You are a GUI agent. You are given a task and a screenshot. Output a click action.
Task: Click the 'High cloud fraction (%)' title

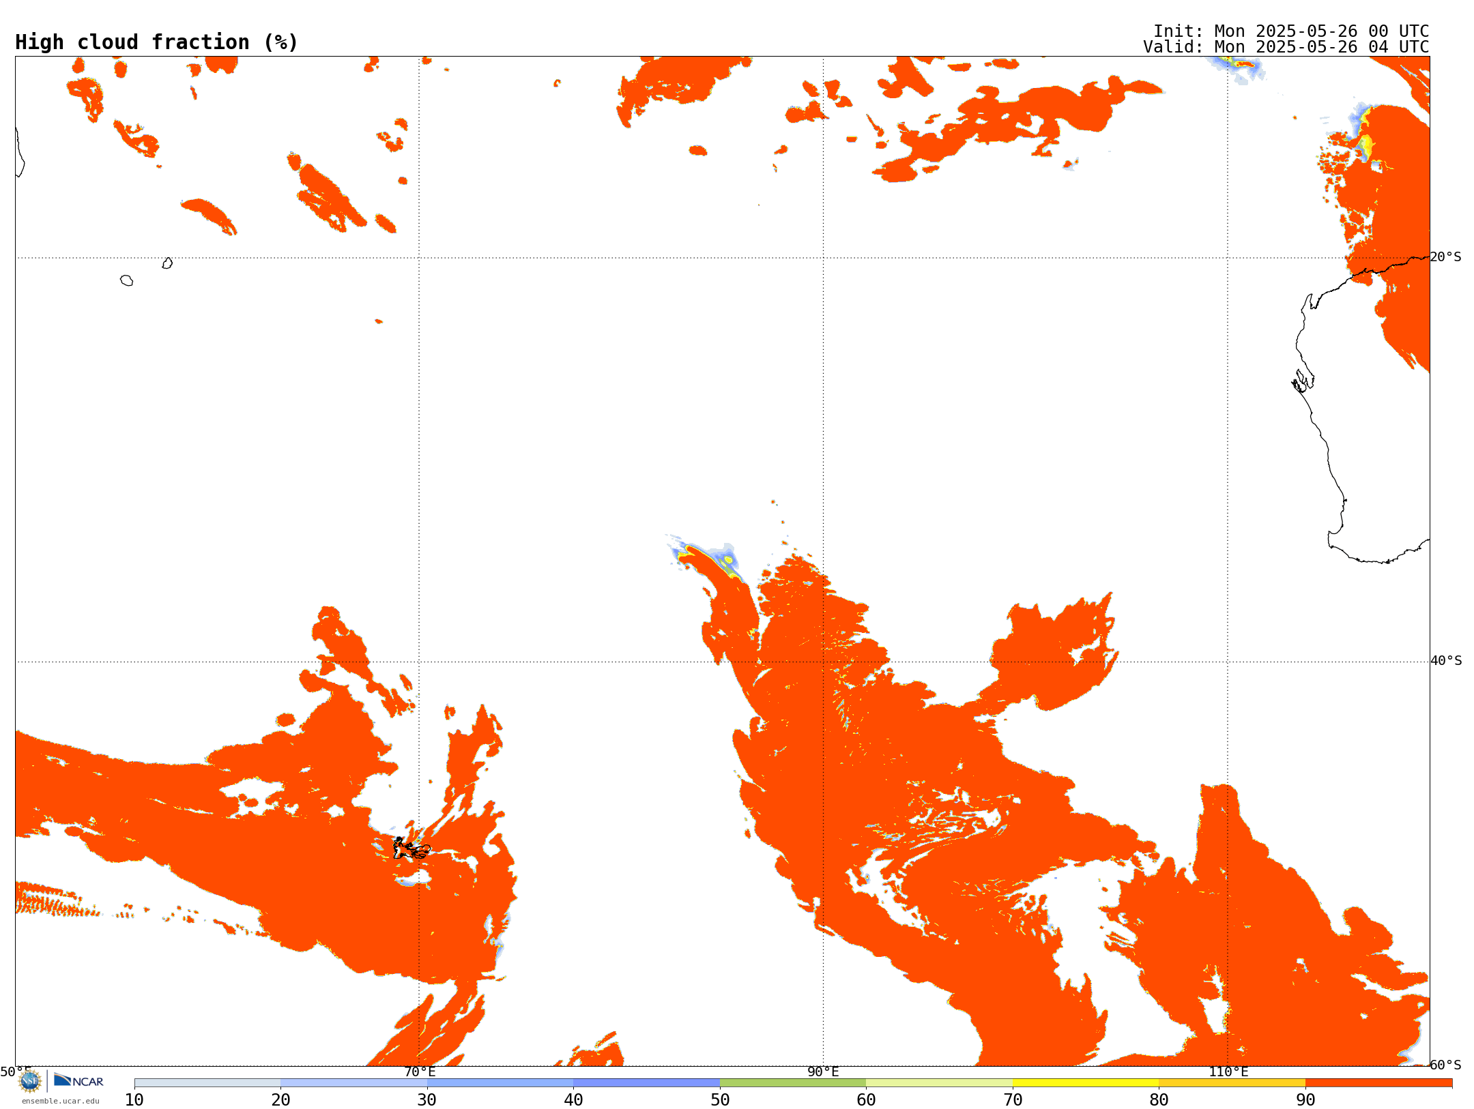157,42
